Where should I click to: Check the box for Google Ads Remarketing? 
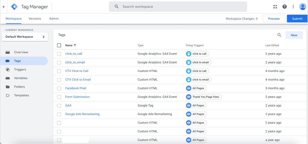coord(59,114)
